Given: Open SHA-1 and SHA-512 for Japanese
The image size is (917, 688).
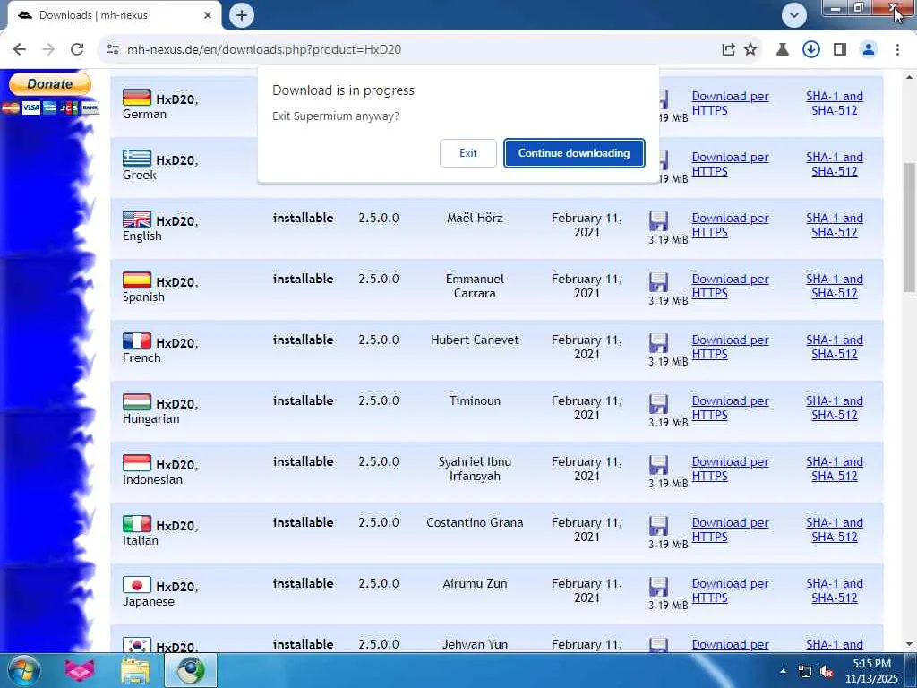Looking at the screenshot, I should point(835,590).
